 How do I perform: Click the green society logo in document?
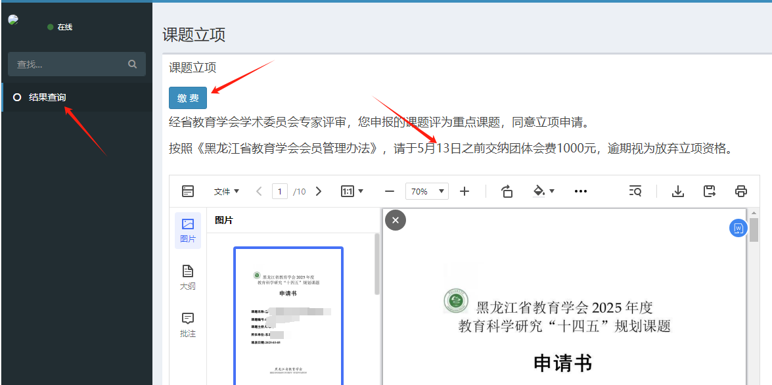tap(456, 300)
